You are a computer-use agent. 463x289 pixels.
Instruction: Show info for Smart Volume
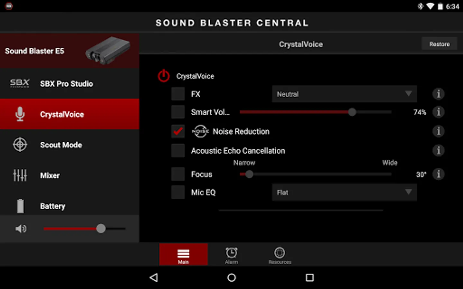(438, 112)
